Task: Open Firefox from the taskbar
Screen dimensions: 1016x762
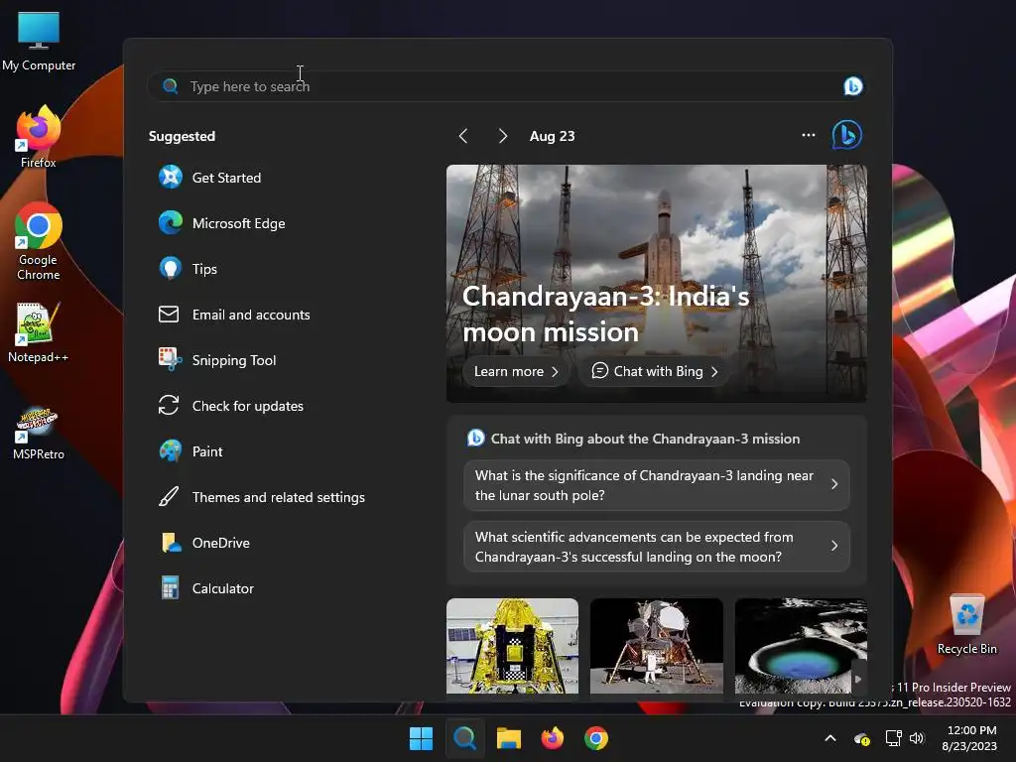Action: [x=552, y=738]
